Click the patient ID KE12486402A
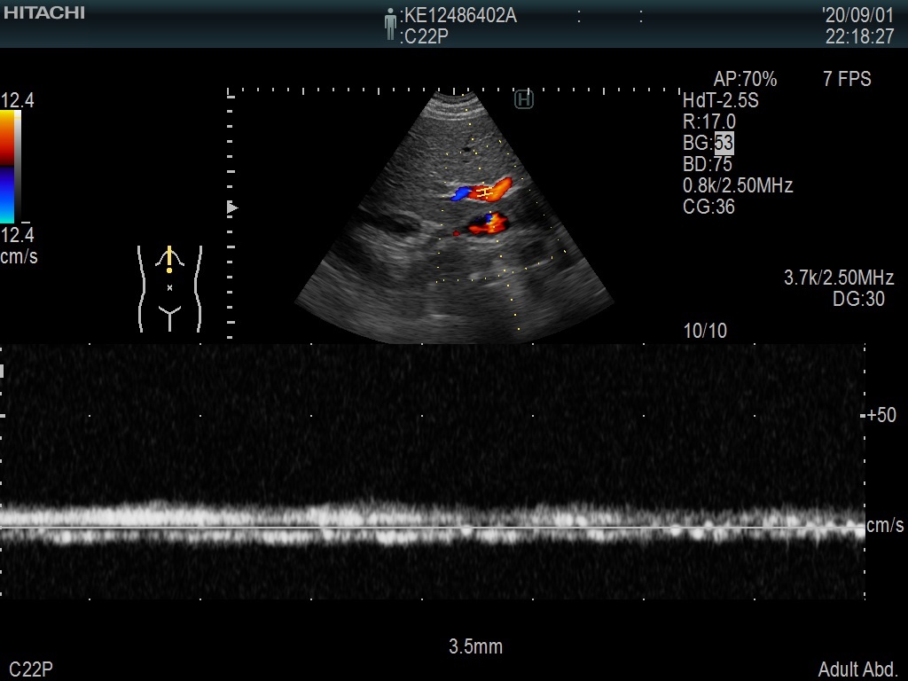The image size is (908, 681). point(459,16)
